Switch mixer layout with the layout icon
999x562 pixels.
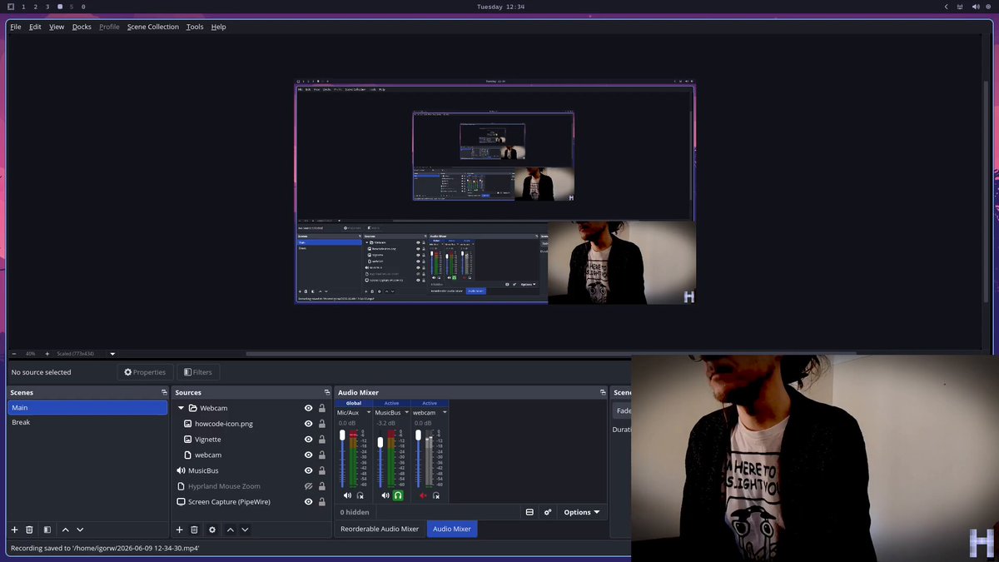(x=529, y=512)
